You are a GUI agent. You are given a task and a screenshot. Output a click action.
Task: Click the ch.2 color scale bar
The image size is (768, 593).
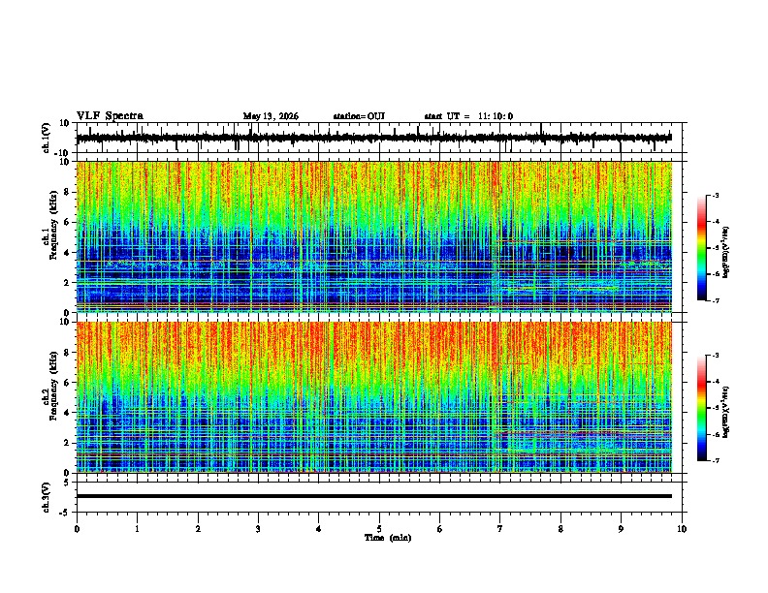[701, 408]
